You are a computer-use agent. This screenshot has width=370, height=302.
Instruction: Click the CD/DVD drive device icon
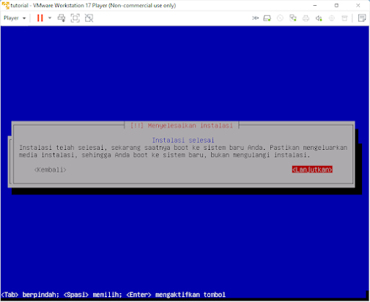pos(280,18)
